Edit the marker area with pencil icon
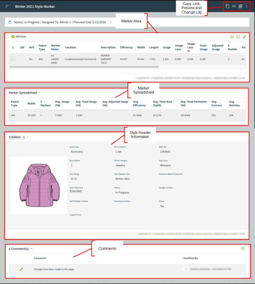The width and height of the screenshot is (255, 284). 245,37
